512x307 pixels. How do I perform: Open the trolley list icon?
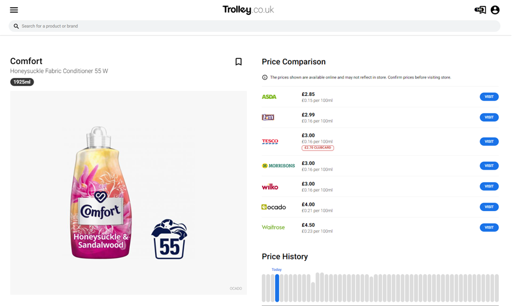480,10
